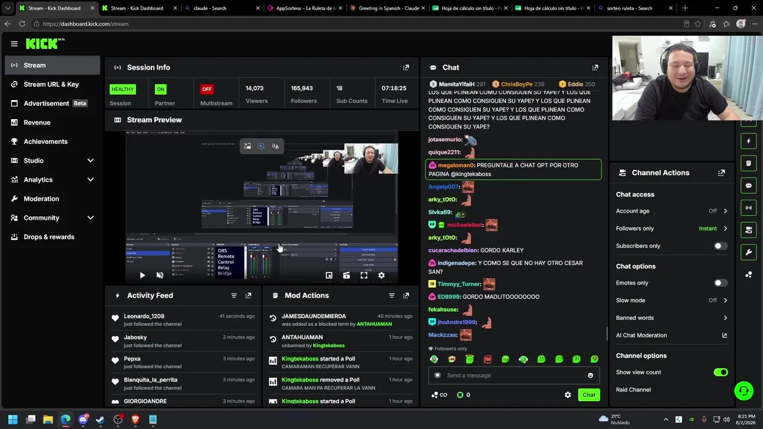
Task: Click the document note sidebar icon
Action: [x=749, y=163]
